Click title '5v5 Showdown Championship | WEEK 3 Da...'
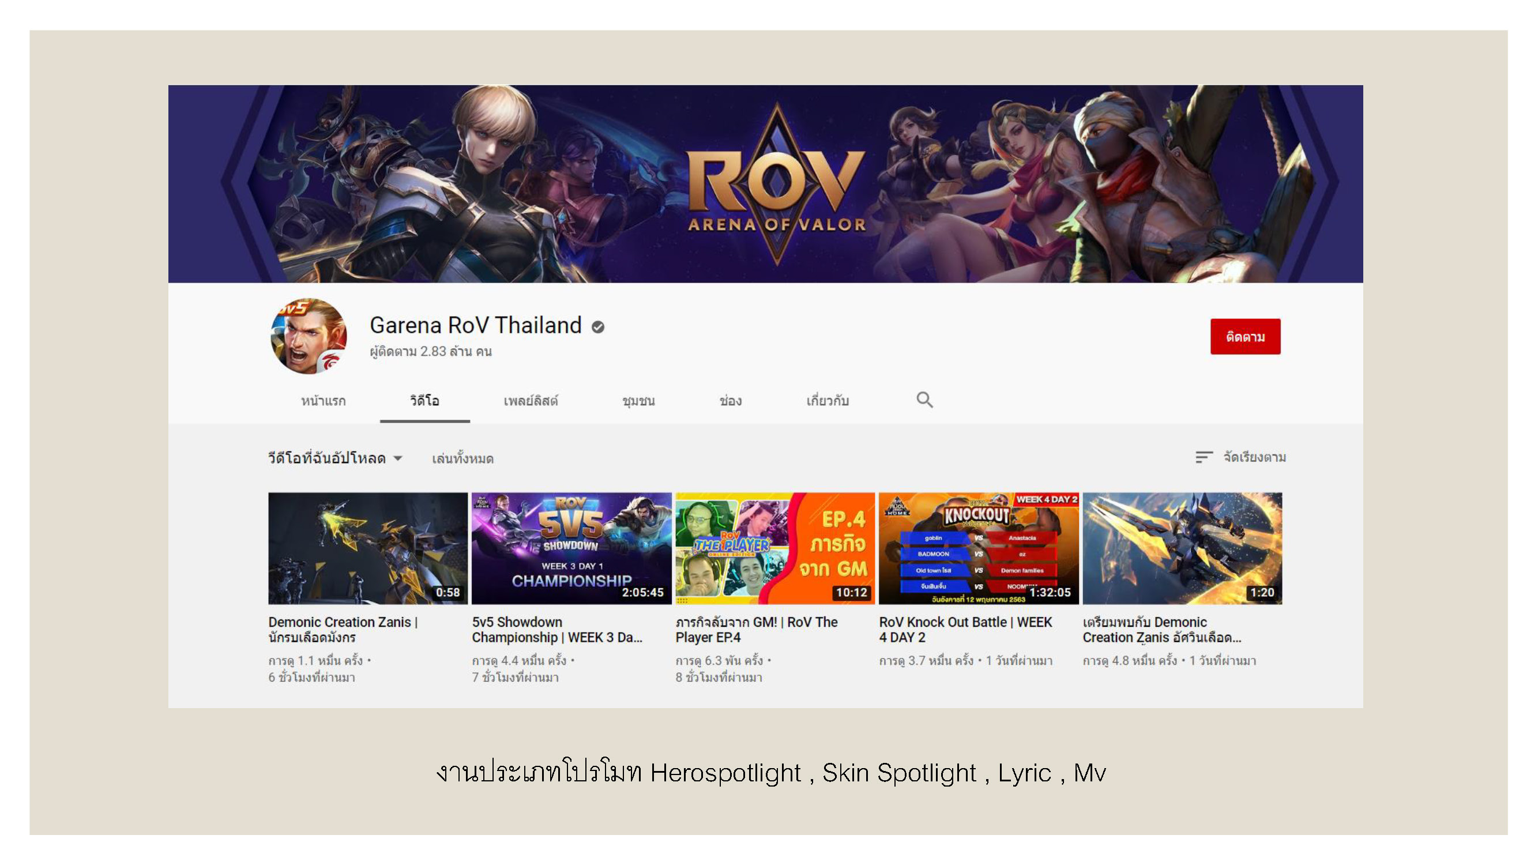Viewport: 1538px width, 865px height. 557,630
